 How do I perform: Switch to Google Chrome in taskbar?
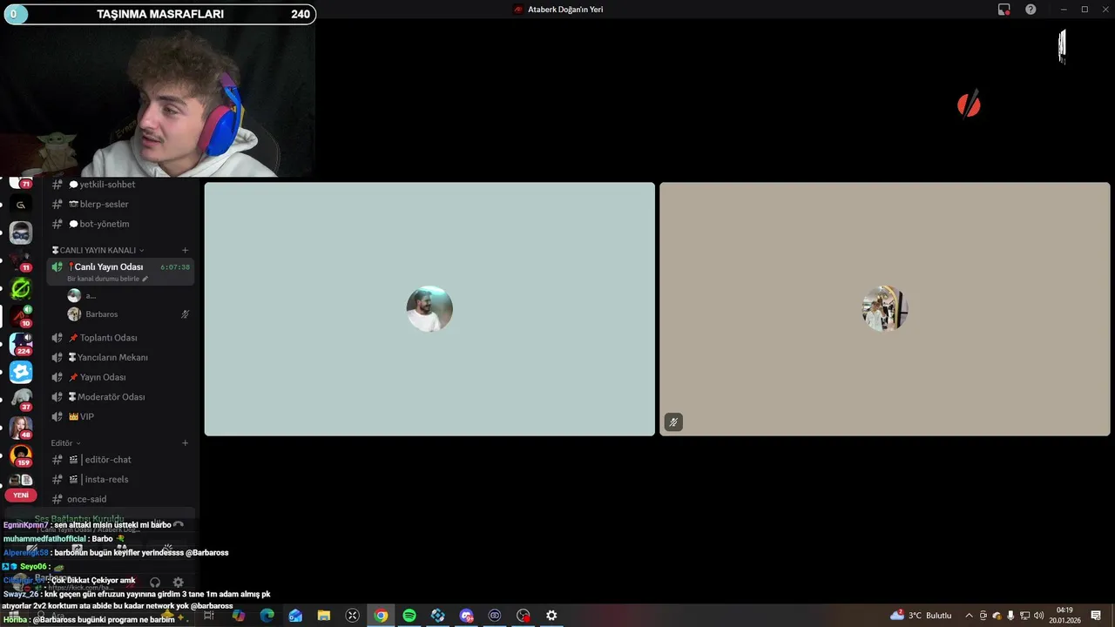pos(381,616)
